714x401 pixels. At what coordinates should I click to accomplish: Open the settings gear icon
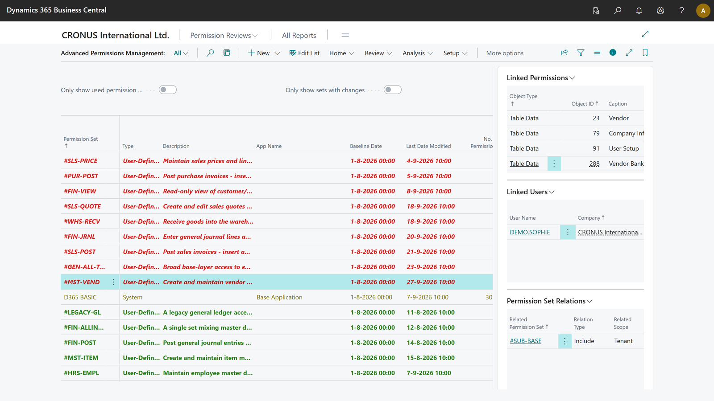tap(660, 11)
